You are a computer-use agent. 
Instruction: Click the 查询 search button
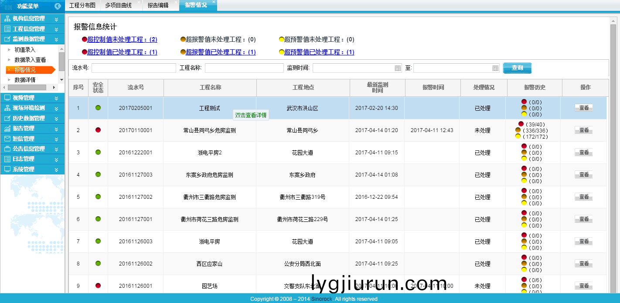(517, 68)
